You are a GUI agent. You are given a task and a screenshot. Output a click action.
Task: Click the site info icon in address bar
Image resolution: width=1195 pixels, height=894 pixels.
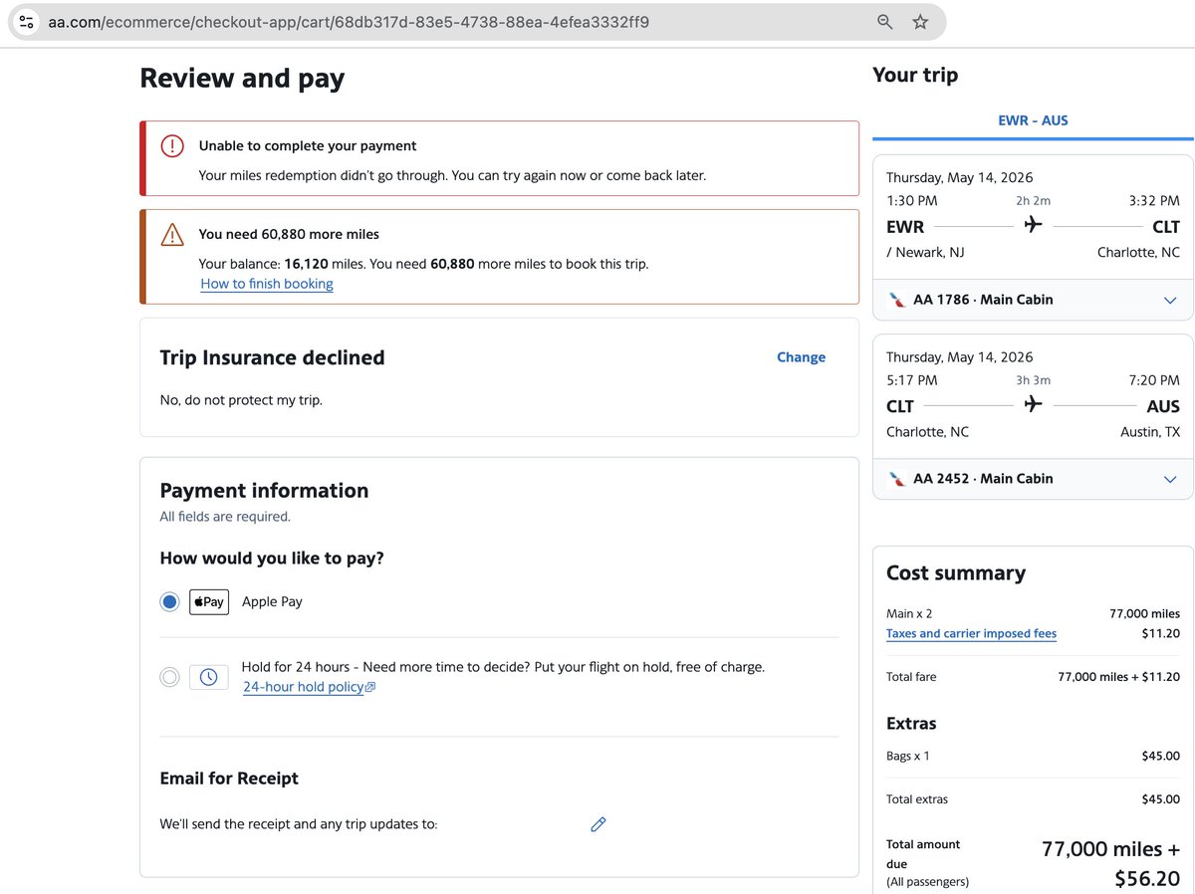pyautogui.click(x=27, y=22)
